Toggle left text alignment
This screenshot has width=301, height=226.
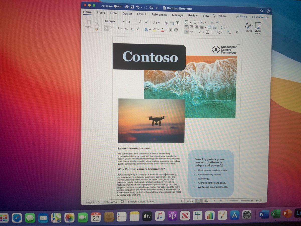tap(187, 27)
